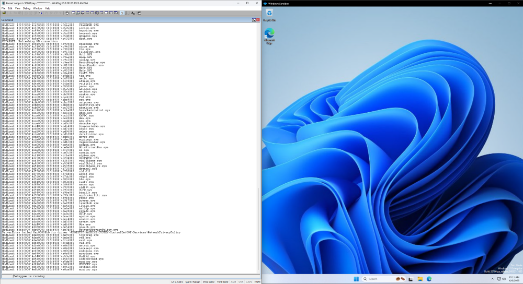This screenshot has height=284, width=523.
Task: Click the network tray icon in Sandbox
Action: [499, 279]
